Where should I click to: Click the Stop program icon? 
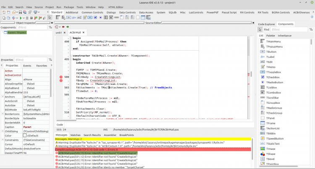pyautogui.click(x=31, y=18)
